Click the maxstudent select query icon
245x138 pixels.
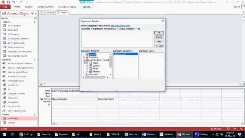pyautogui.click(x=4, y=85)
